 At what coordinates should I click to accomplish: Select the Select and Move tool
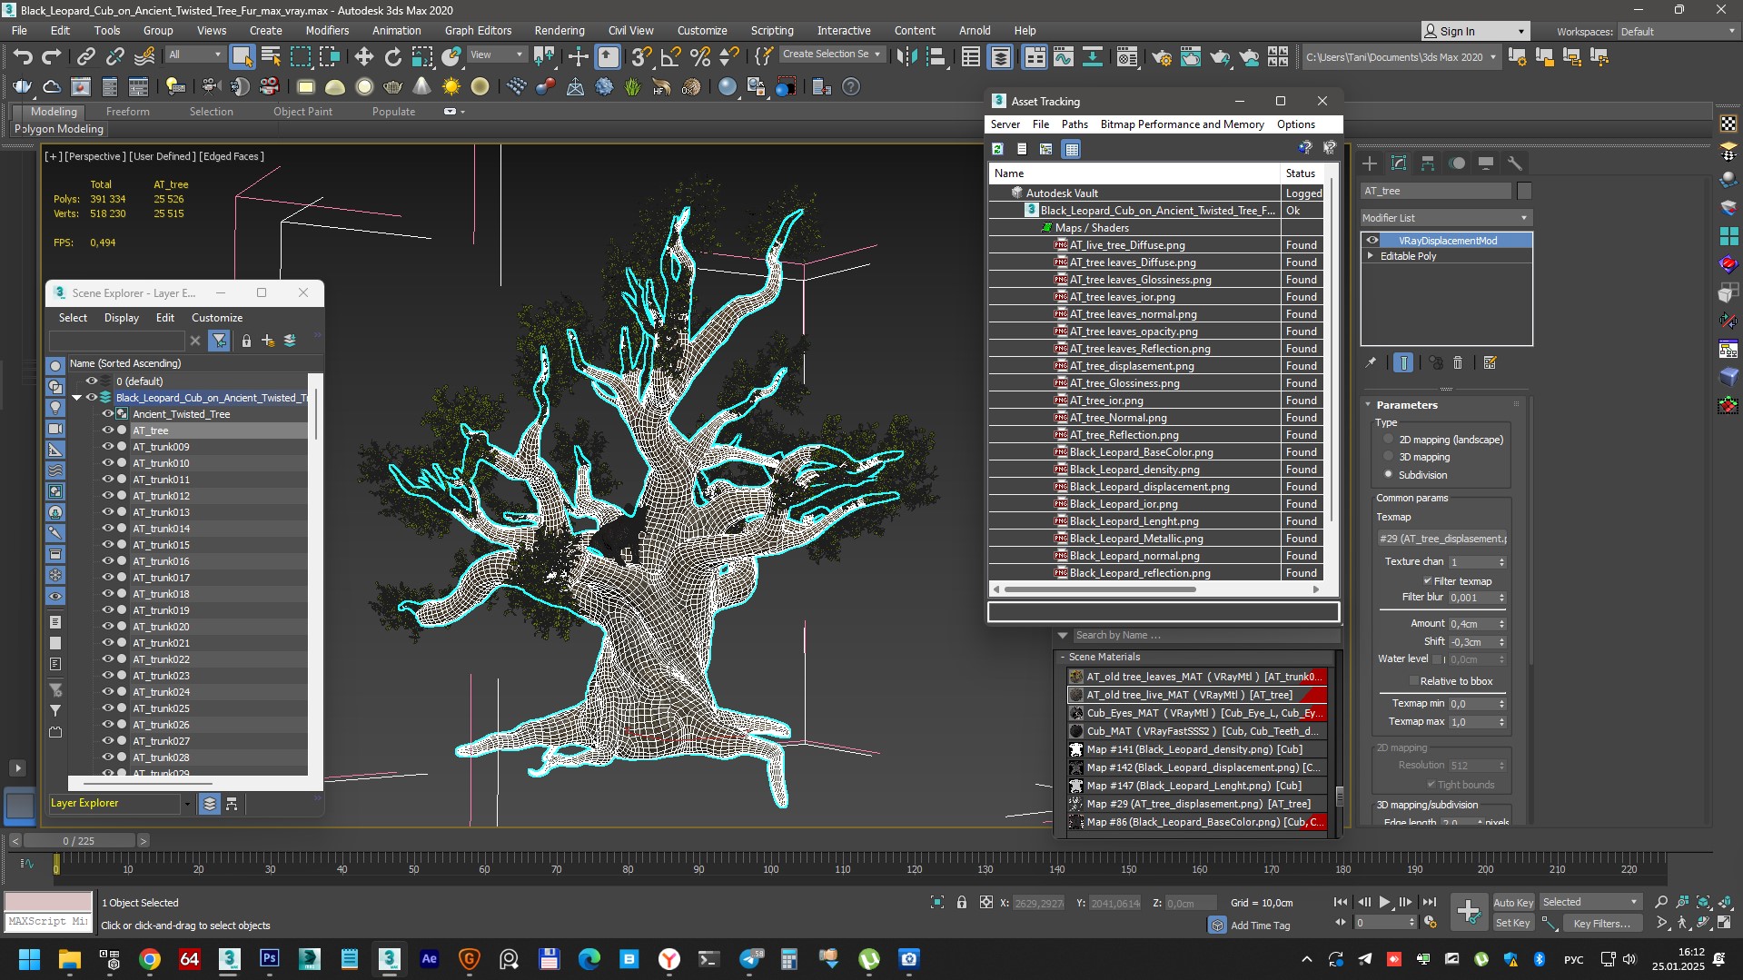(363, 57)
